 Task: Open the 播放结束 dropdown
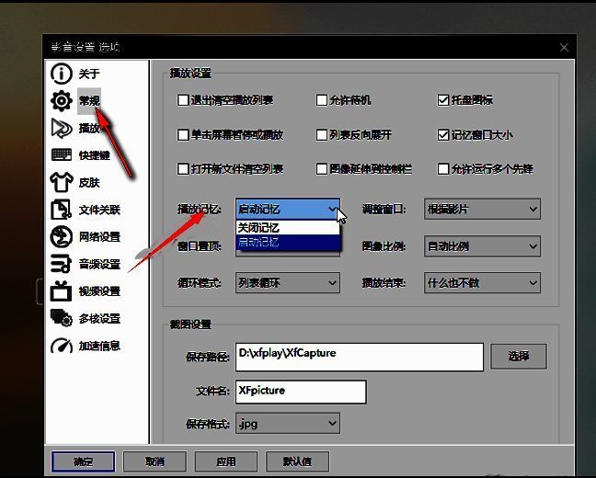(482, 283)
